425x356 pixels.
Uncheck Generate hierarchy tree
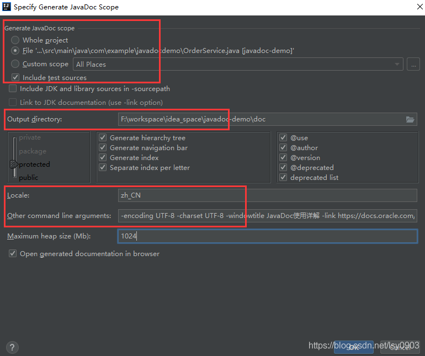coord(103,137)
